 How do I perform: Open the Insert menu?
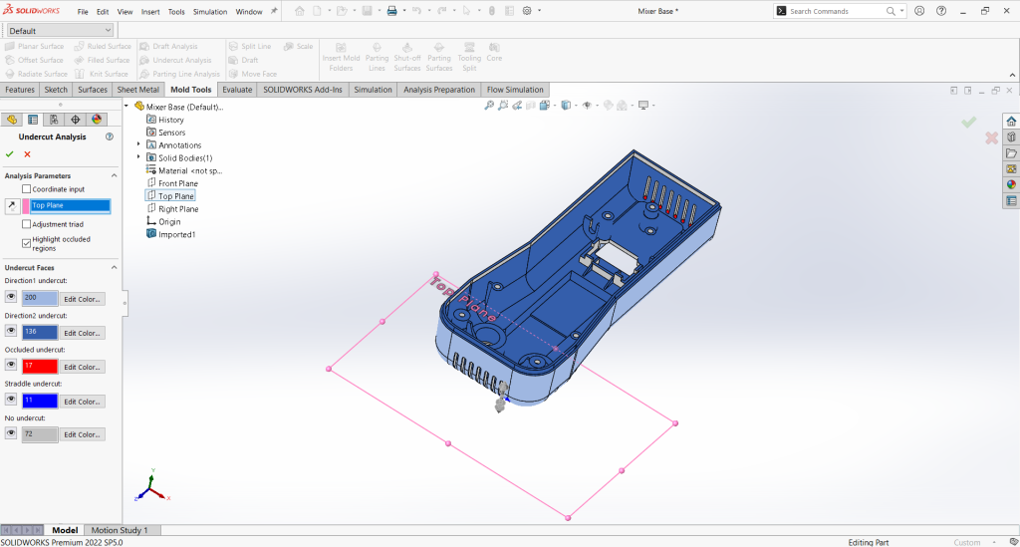pyautogui.click(x=150, y=12)
